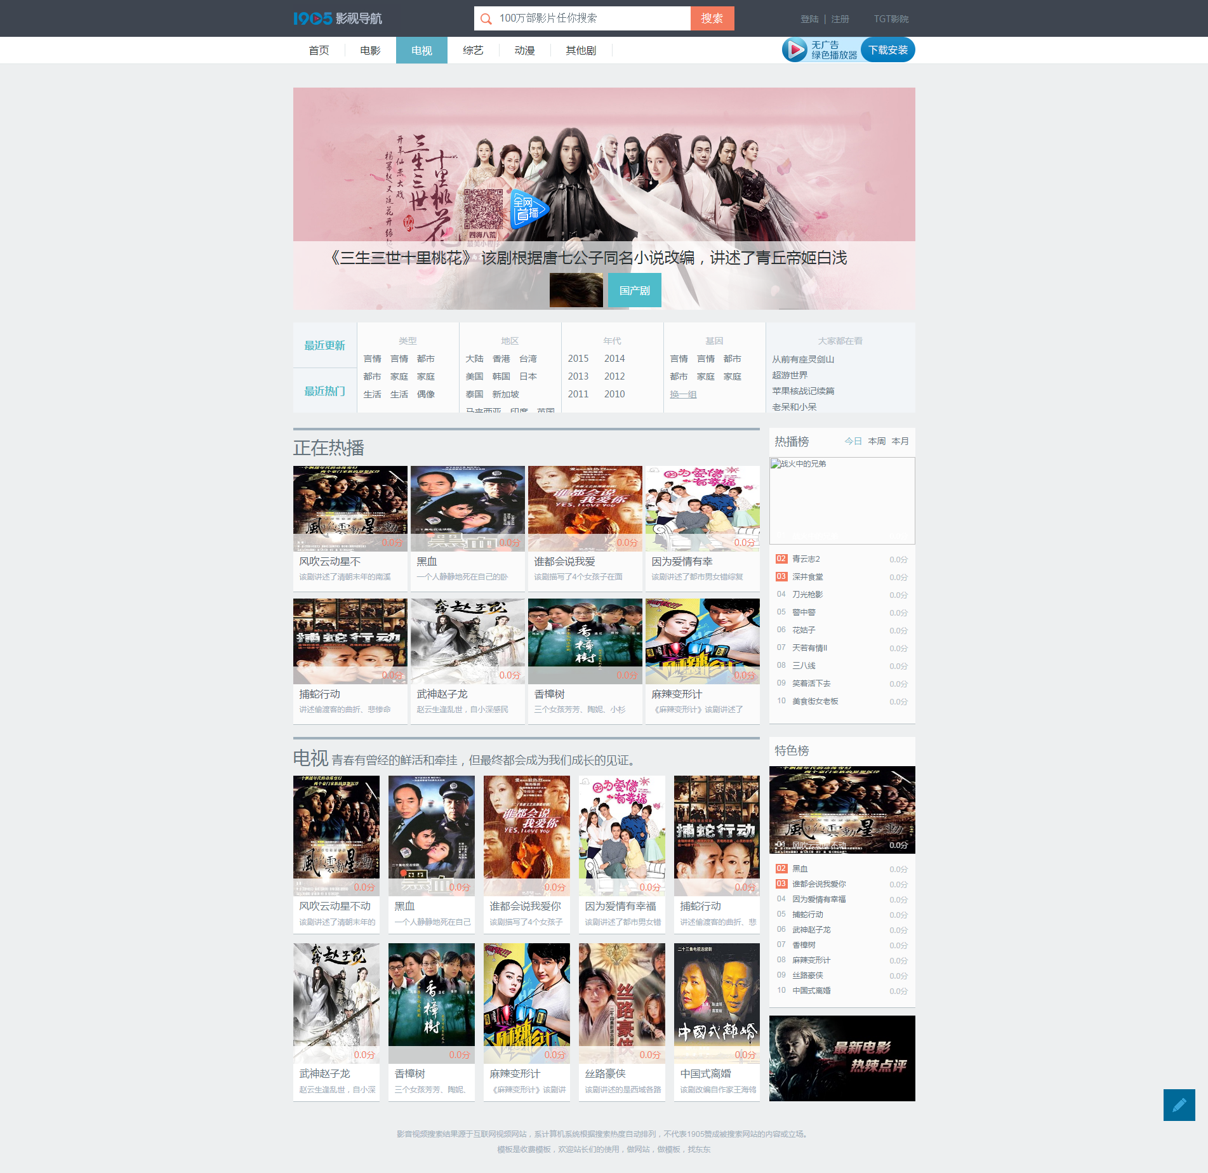Click the 谁都会说我爱你 title in 电视 section
Screen dimensions: 1208x1173
tap(526, 906)
